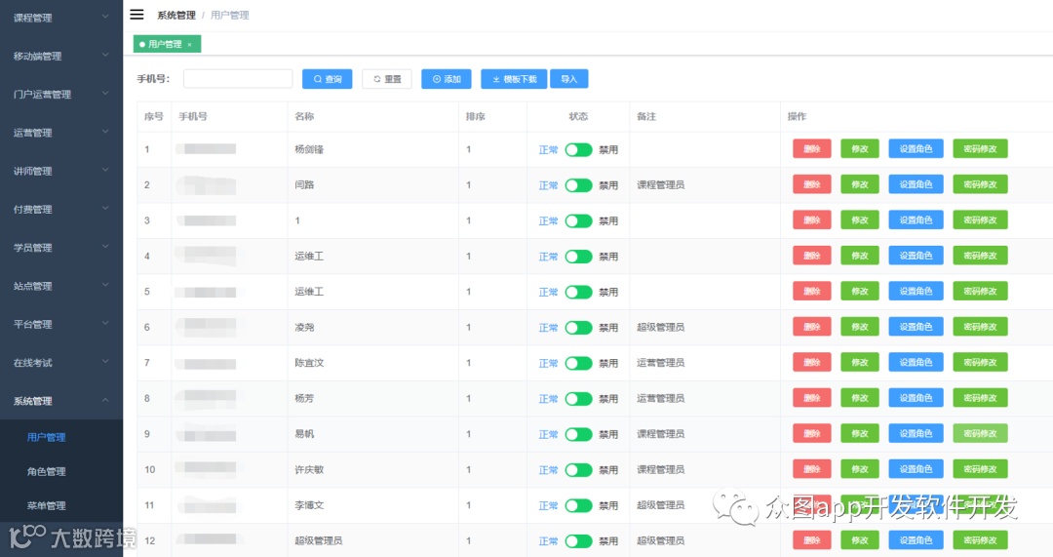Expand the 讲师管理 sidebar menu

(61, 171)
